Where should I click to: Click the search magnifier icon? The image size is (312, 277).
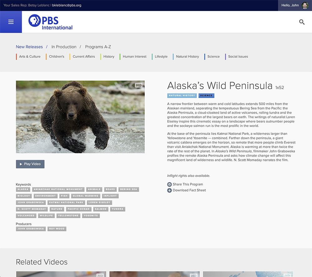[x=302, y=22]
